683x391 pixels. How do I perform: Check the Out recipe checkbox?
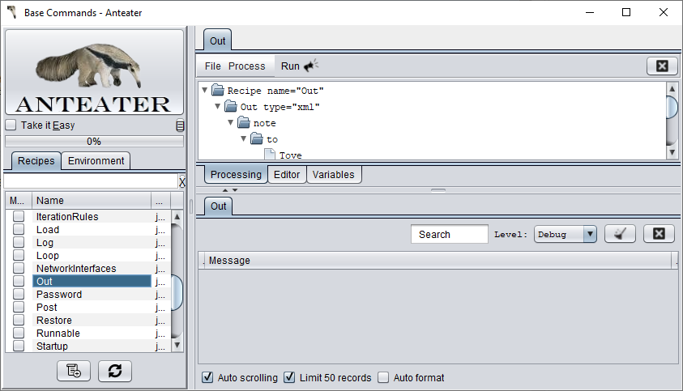click(19, 281)
